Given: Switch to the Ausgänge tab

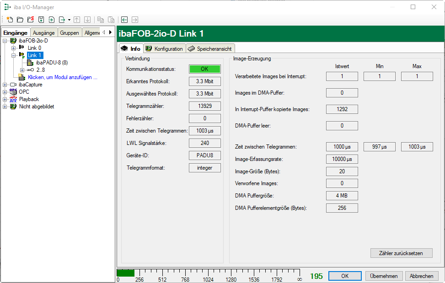Looking at the screenshot, I should click(44, 33).
